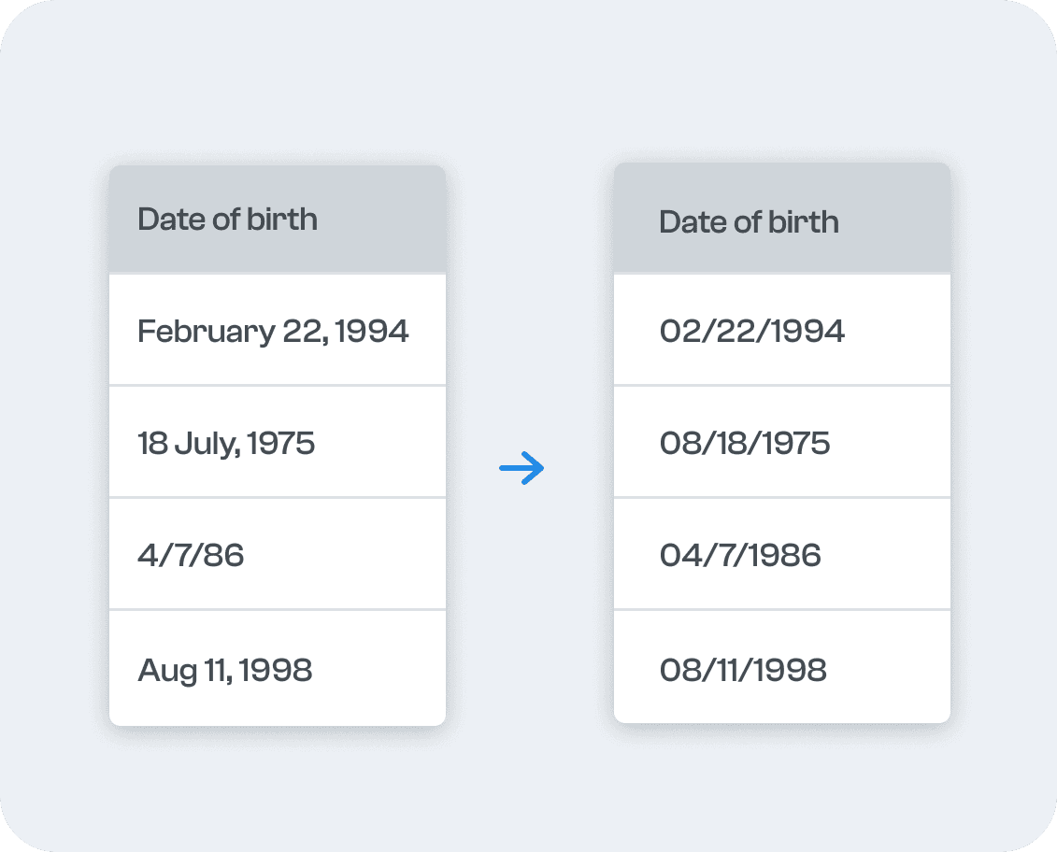This screenshot has width=1057, height=852.
Task: Click empty gray background above the tables
Action: pos(528,84)
